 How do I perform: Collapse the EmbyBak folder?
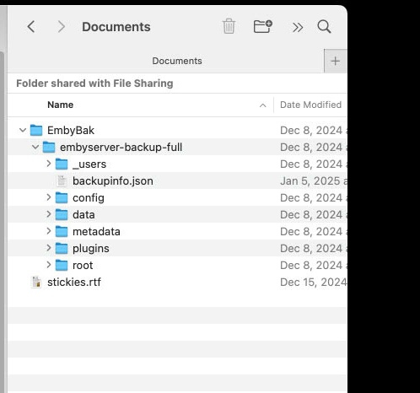pyautogui.click(x=23, y=130)
